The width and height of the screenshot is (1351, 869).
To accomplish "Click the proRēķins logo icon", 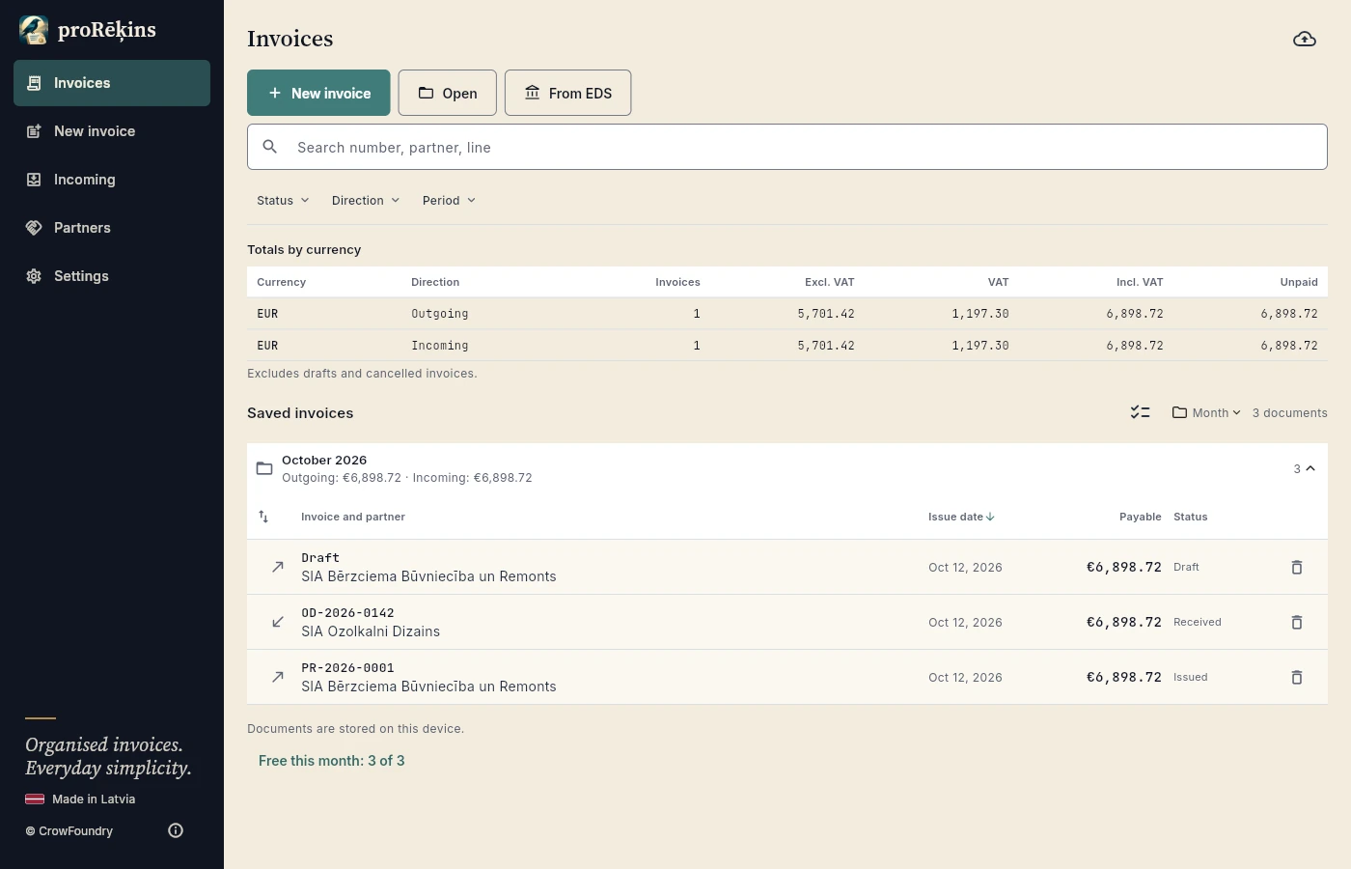I will coord(34,30).
